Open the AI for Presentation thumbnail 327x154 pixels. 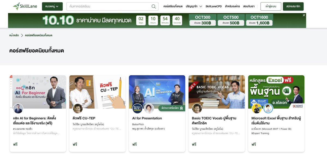pos(157,92)
